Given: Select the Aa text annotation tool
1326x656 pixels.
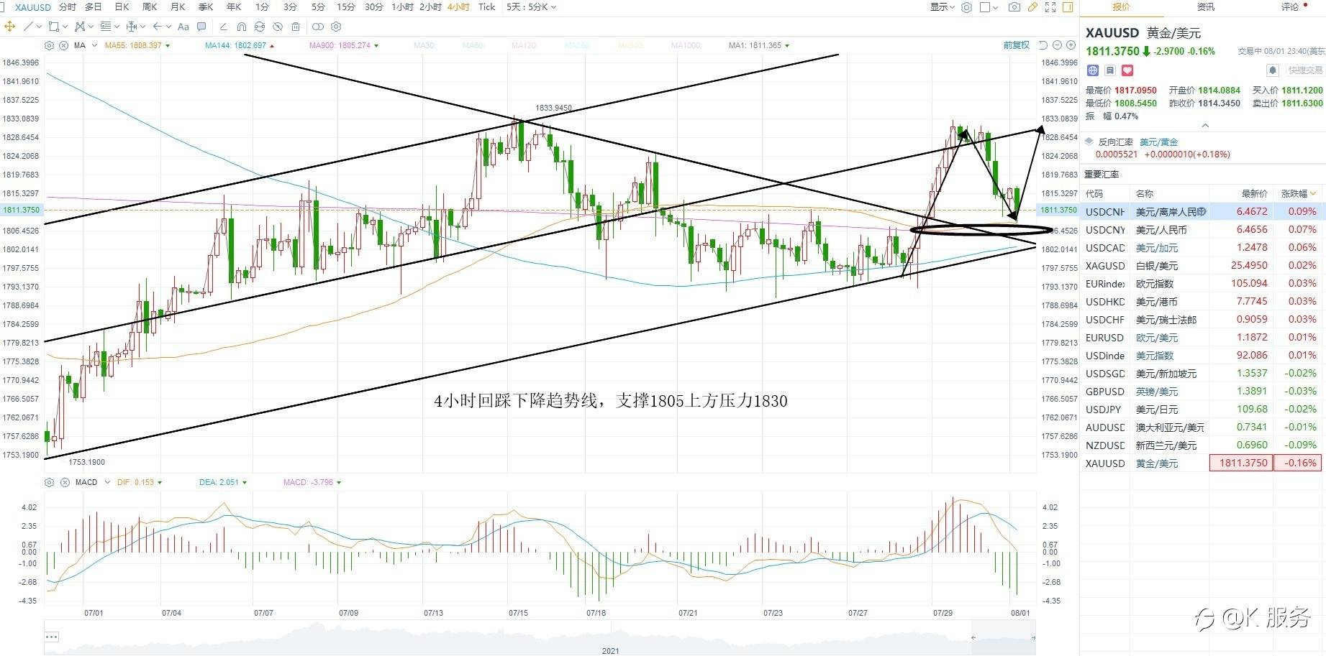Looking at the screenshot, I should (183, 27).
